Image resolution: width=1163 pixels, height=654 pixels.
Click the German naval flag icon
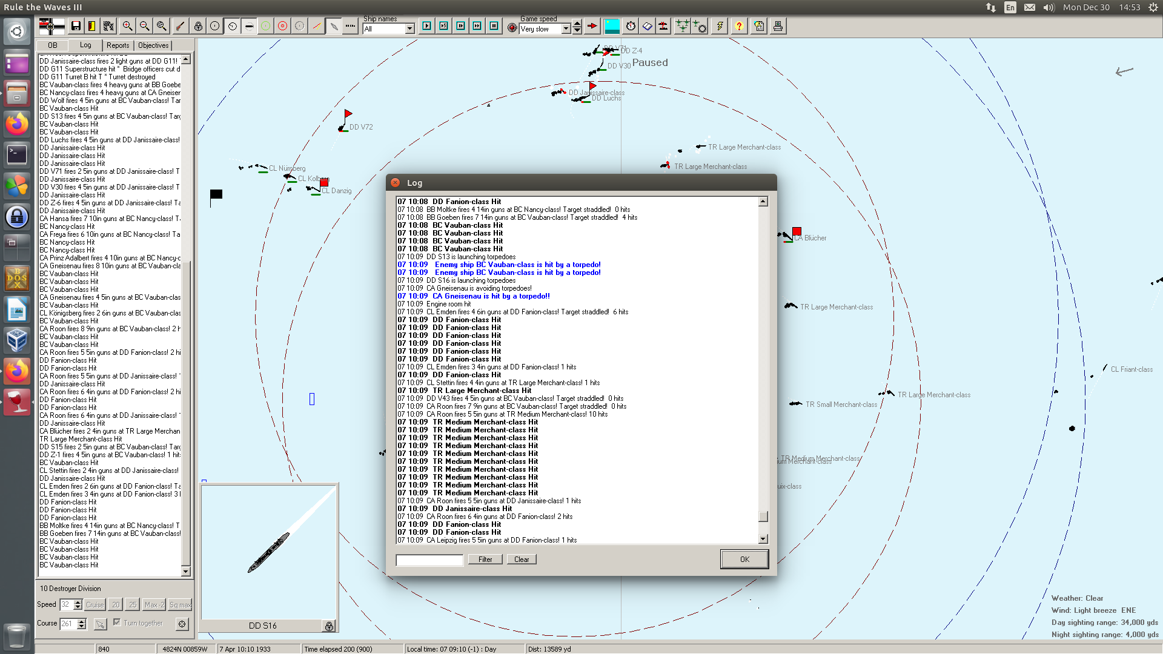pyautogui.click(x=51, y=26)
